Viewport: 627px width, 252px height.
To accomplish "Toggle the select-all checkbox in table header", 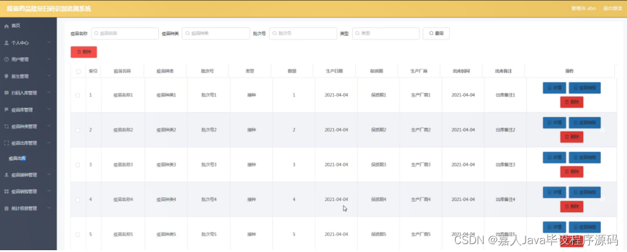I will (78, 71).
